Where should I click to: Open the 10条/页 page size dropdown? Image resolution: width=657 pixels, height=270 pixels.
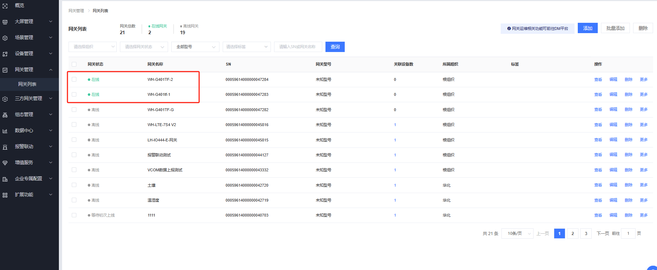pos(517,234)
